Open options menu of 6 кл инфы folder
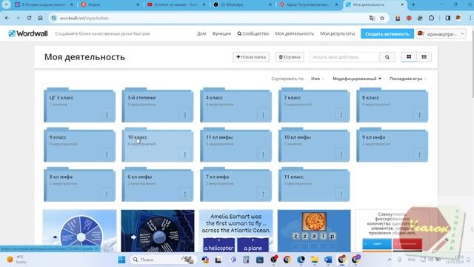The image size is (474, 267). pyautogui.click(x=185, y=194)
